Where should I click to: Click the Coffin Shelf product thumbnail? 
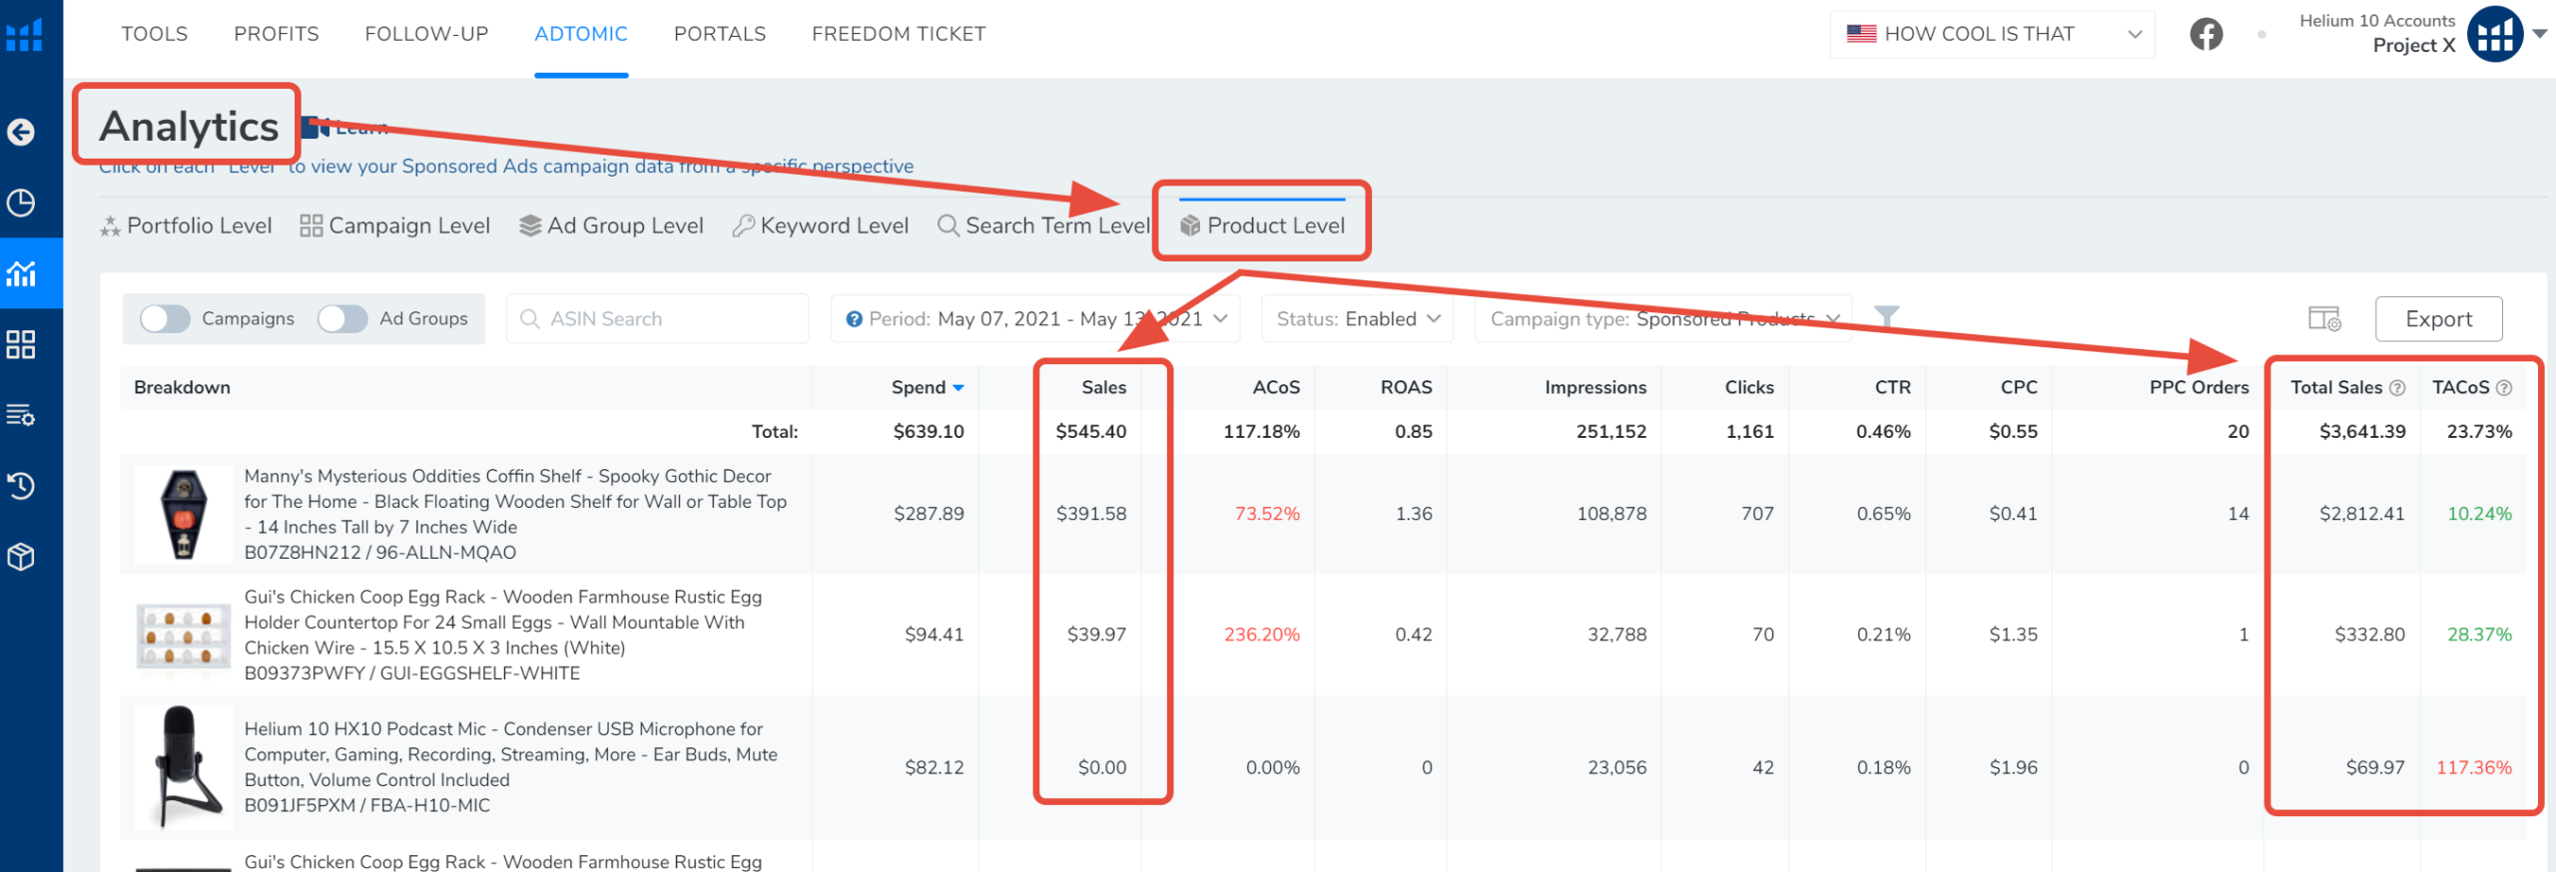click(184, 514)
